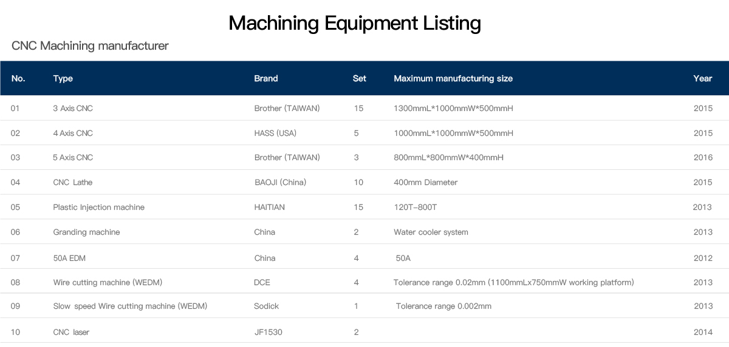The width and height of the screenshot is (729, 347).
Task: Select the JF1530 brand cell
Action: pos(268,332)
